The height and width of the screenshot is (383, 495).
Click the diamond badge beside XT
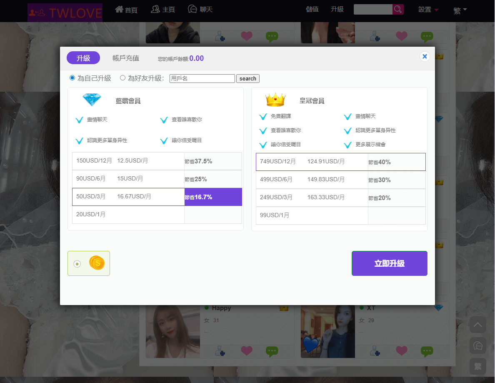tap(438, 308)
